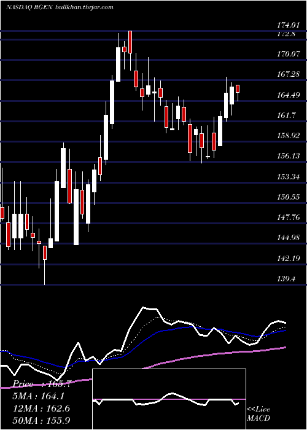This screenshot has width=307, height=430.
Task: Click the 161.7 price level label
Action: [x=286, y=115]
